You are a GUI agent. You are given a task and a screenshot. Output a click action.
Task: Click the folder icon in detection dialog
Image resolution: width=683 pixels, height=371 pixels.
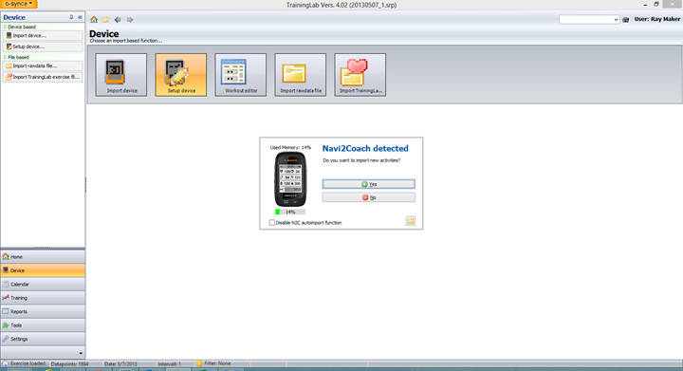411,221
